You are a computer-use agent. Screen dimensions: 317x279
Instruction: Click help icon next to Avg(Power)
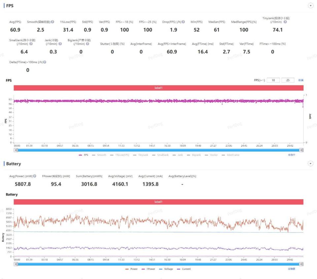click(x=35, y=176)
